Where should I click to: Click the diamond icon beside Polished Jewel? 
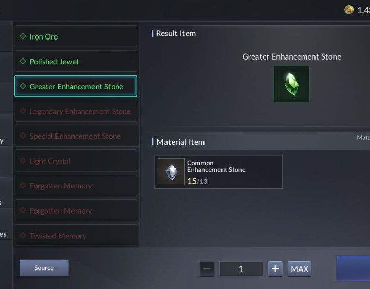click(x=23, y=61)
